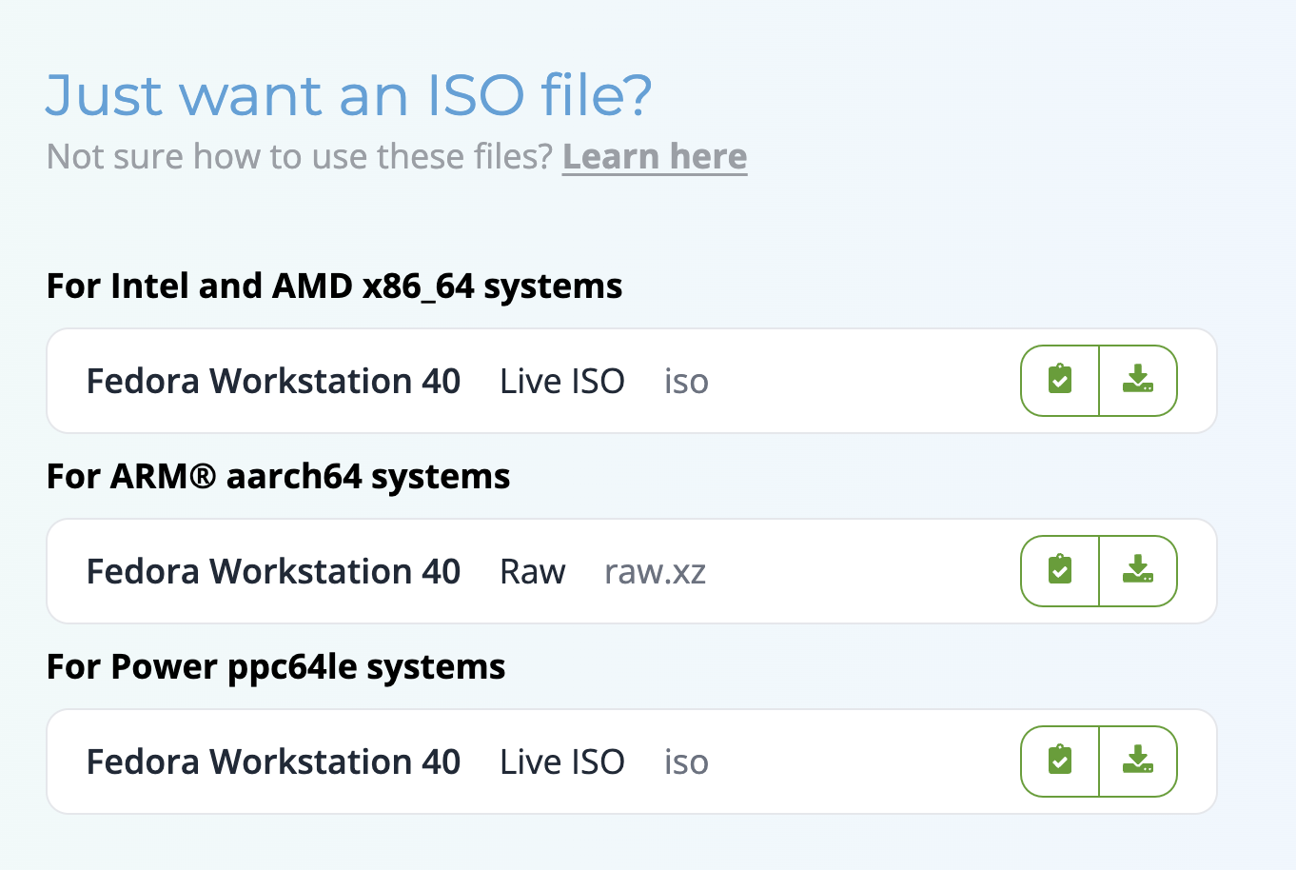The height and width of the screenshot is (870, 1296).
Task: Select the Fedora Workstation 40 title in the x86_64 row
Action: coord(273,381)
